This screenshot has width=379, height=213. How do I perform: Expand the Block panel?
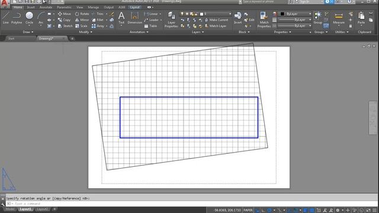(x=244, y=32)
